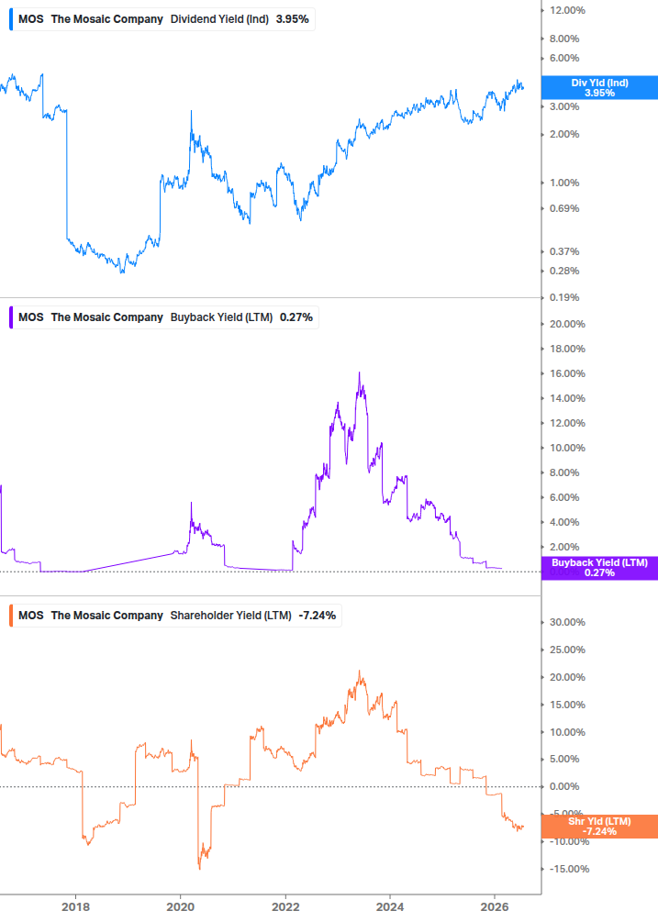The width and height of the screenshot is (658, 922).
Task: Click the Buyback Yield (LTM) legend label
Action: pyautogui.click(x=222, y=317)
